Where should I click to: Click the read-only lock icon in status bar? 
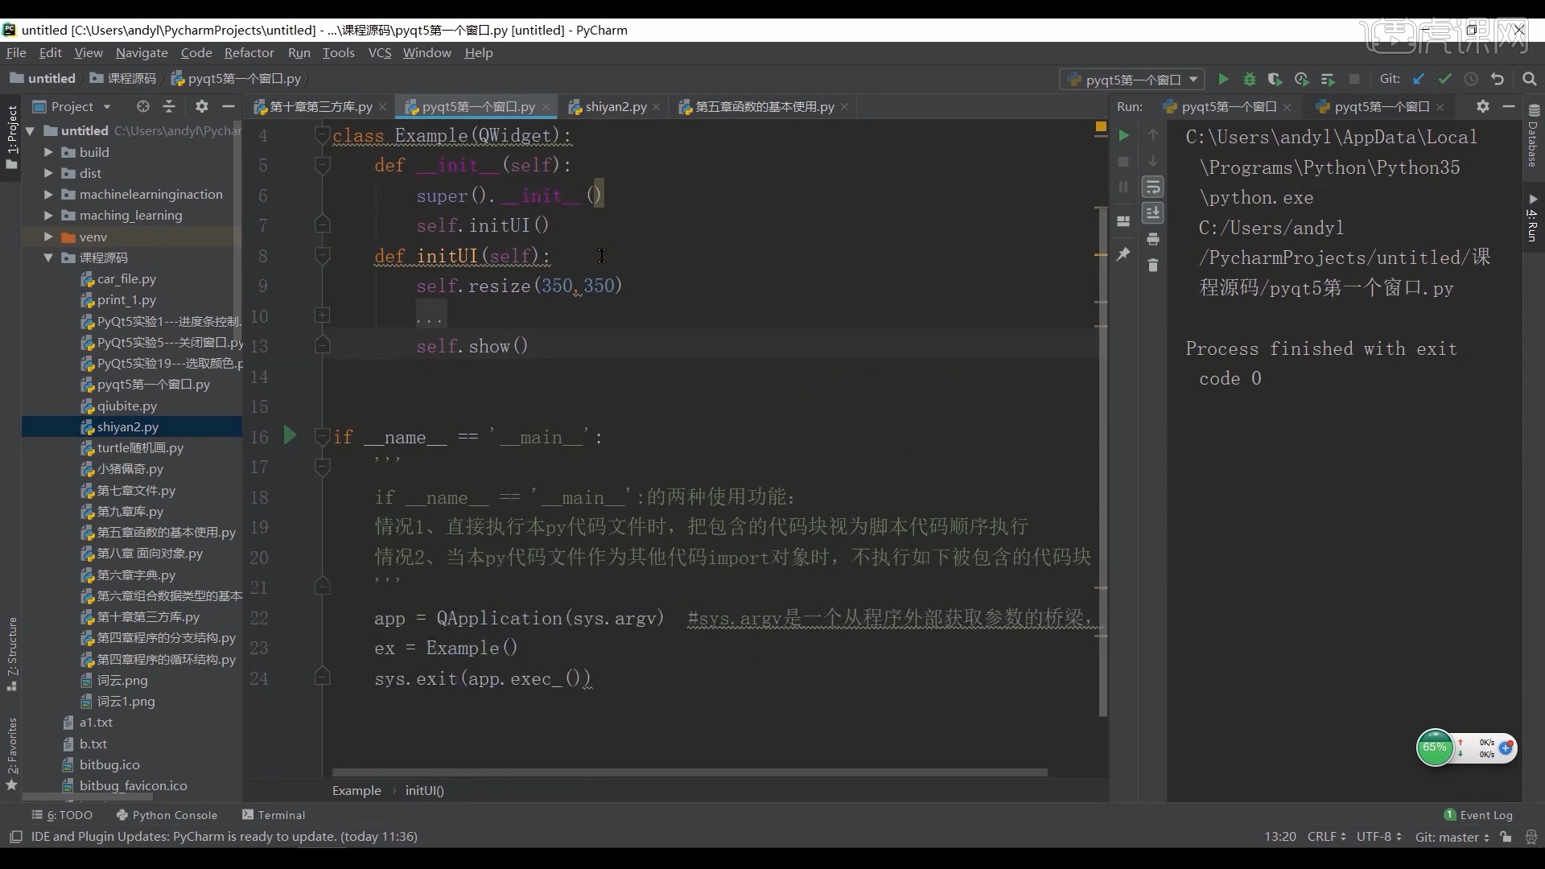pos(1506,837)
